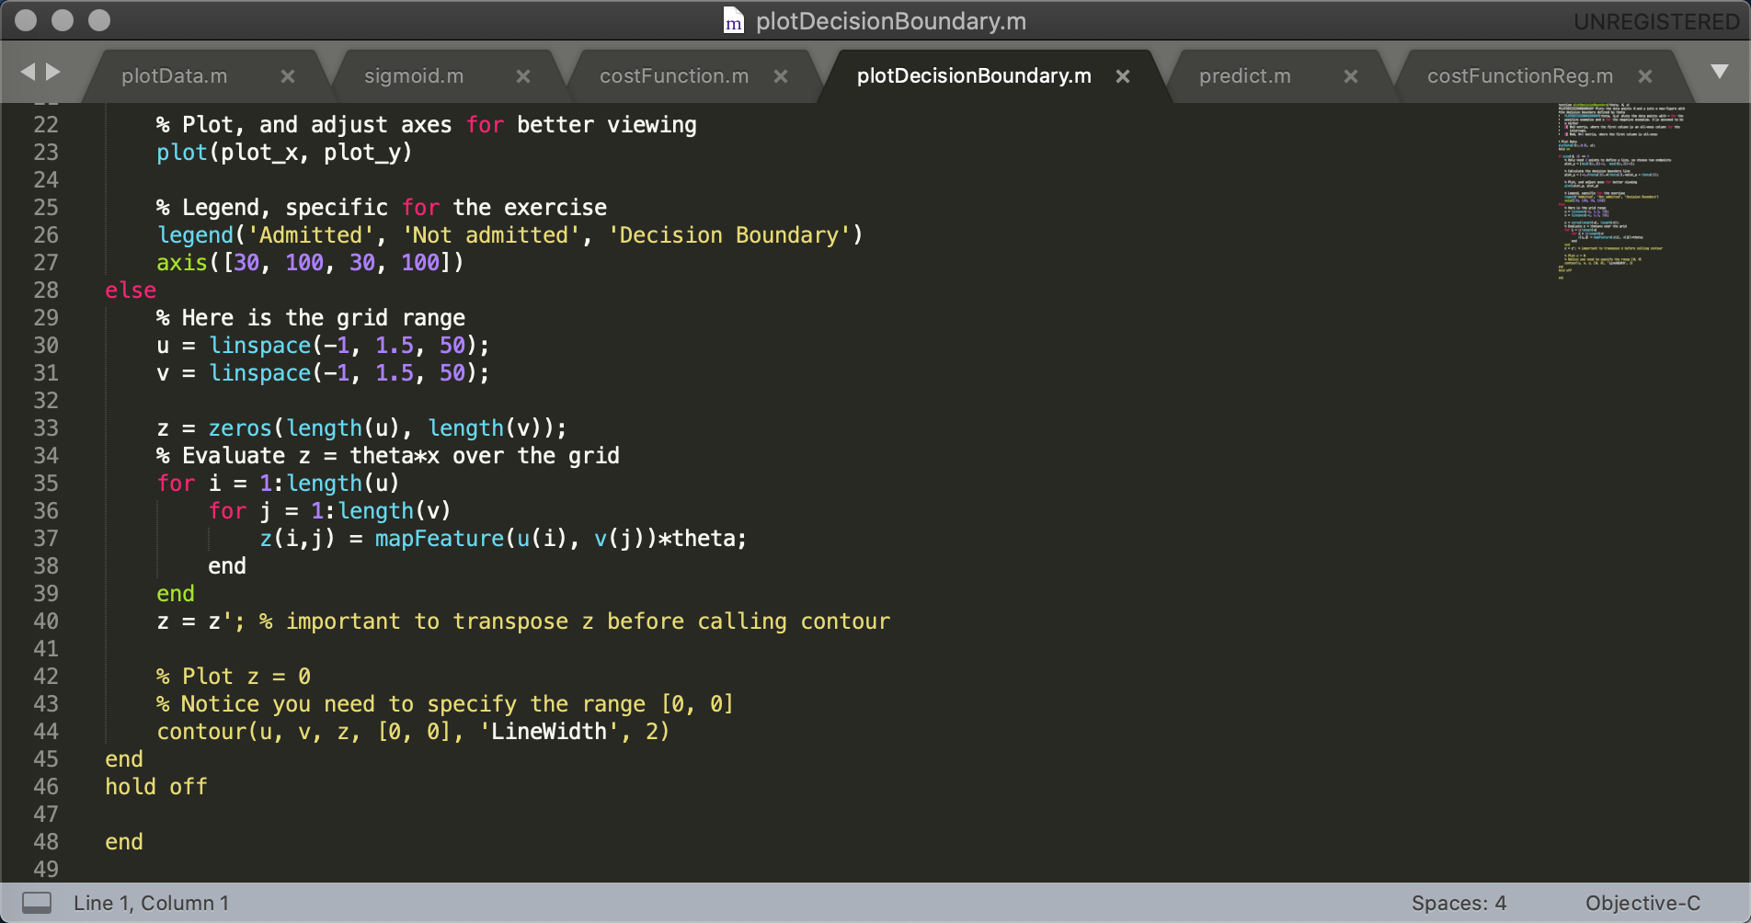Click the 'contour' call on line 44
This screenshot has width=1751, height=923.
point(202,732)
